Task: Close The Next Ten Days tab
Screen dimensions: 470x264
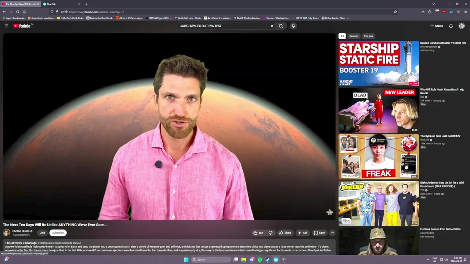Action: click(38, 4)
